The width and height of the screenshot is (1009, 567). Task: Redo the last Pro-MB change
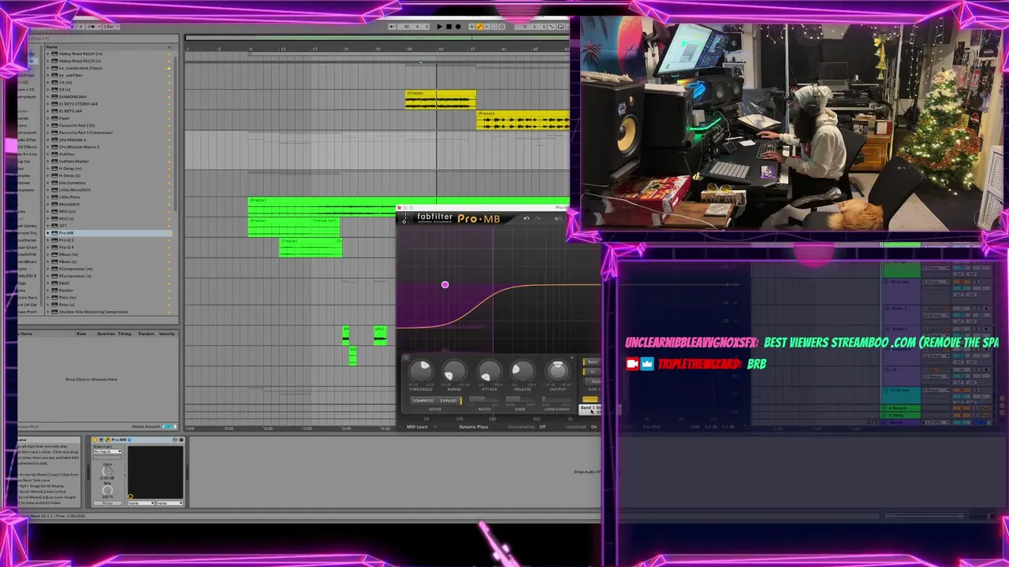tap(538, 218)
